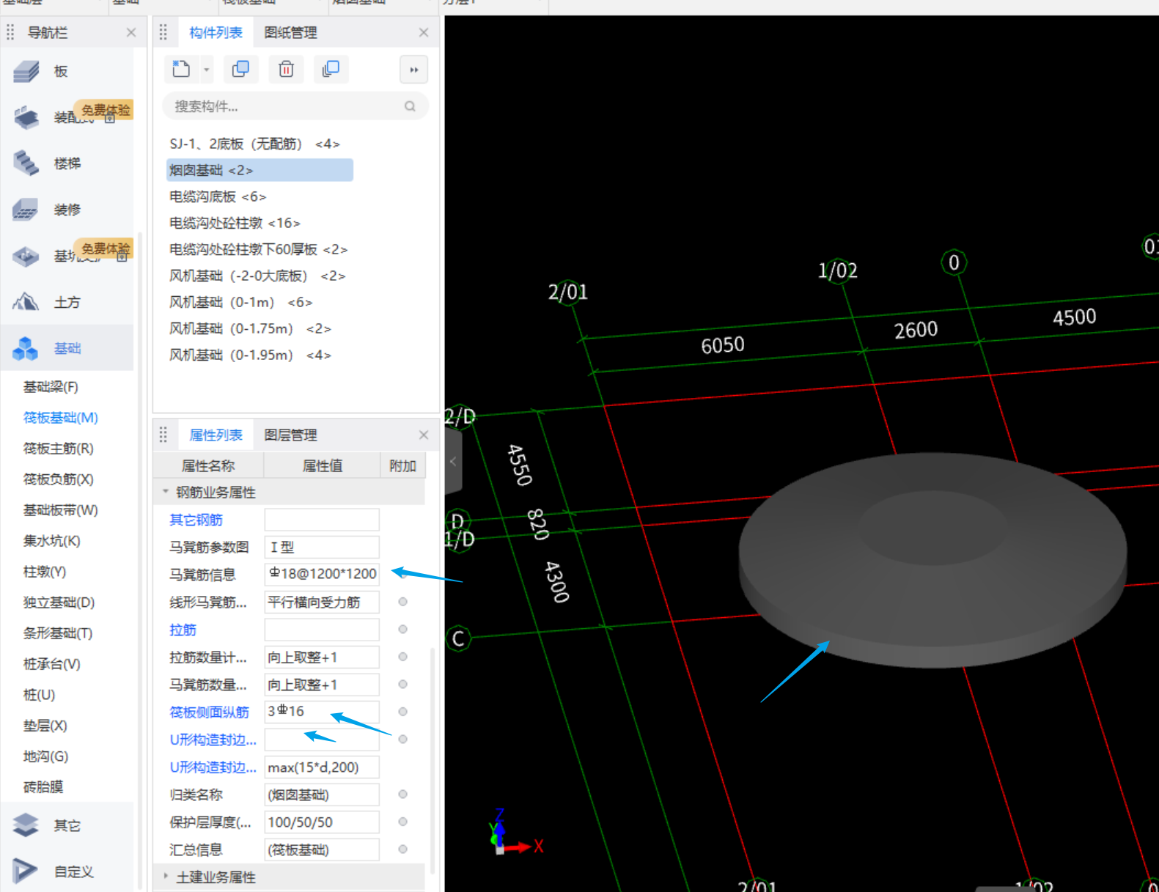The width and height of the screenshot is (1159, 892).
Task: Toggle 附加 for 线形马凳筋 row
Action: [x=402, y=602]
